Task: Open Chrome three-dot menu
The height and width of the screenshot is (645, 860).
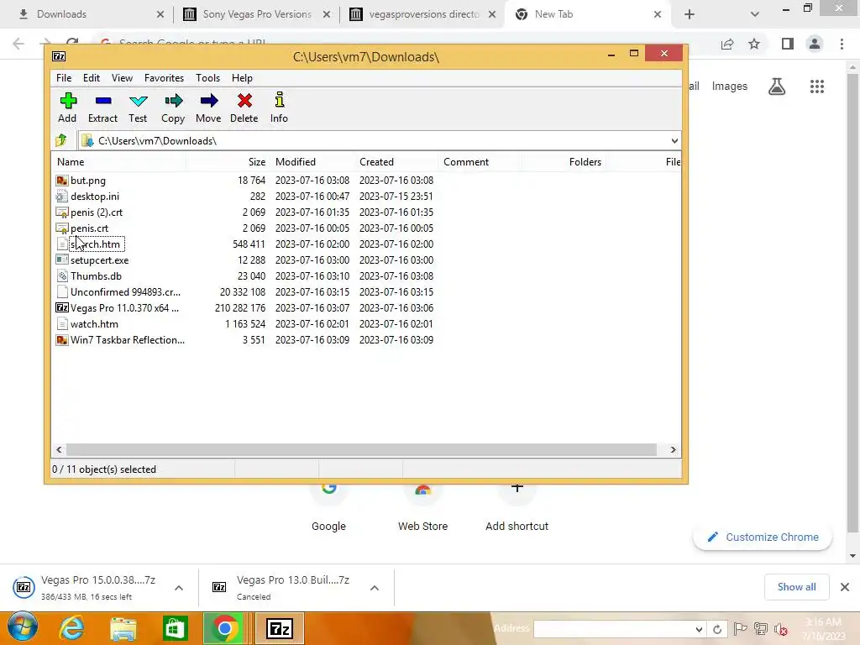Action: tap(842, 44)
